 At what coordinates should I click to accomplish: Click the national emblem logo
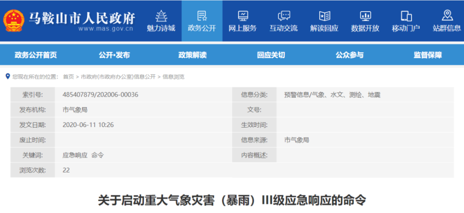point(13,21)
